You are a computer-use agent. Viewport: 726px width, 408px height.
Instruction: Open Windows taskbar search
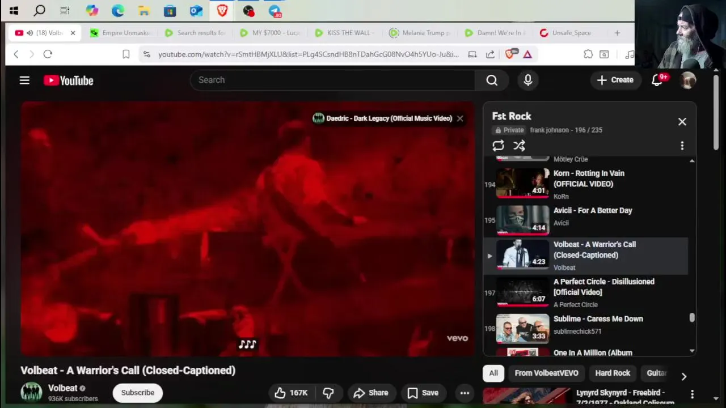(x=40, y=10)
